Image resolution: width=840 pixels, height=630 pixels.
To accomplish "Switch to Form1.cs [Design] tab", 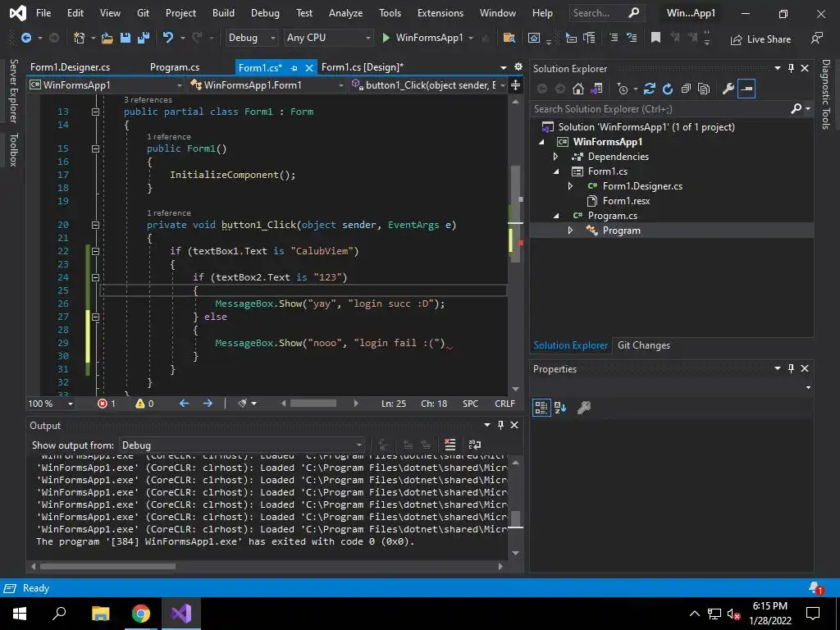I will click(362, 67).
